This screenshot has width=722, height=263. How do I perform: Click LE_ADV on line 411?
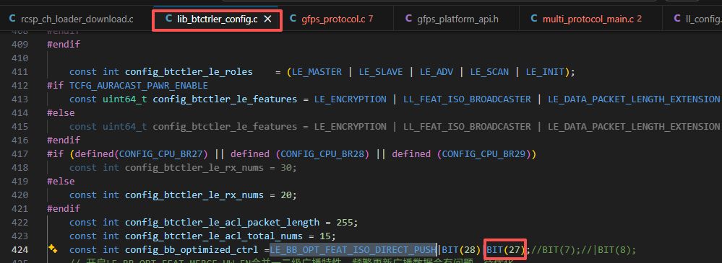coord(437,72)
